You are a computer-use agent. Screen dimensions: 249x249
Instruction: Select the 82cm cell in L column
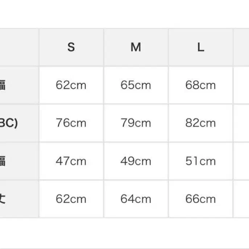point(200,123)
